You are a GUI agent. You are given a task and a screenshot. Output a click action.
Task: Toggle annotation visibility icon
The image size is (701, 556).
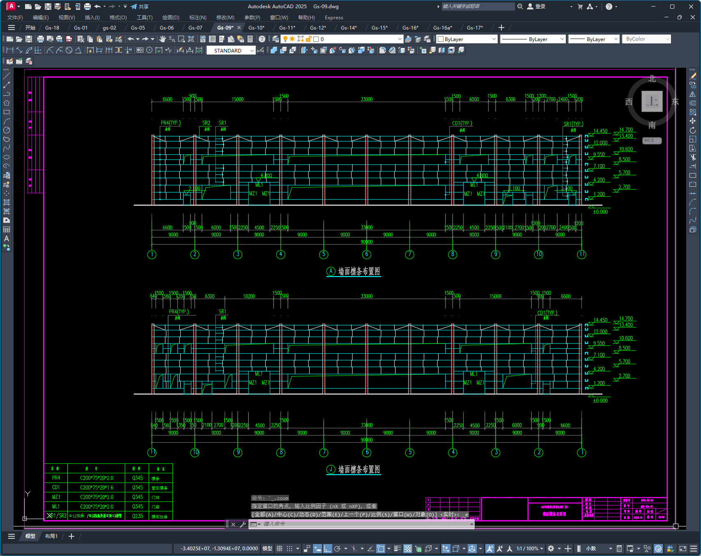[490, 549]
